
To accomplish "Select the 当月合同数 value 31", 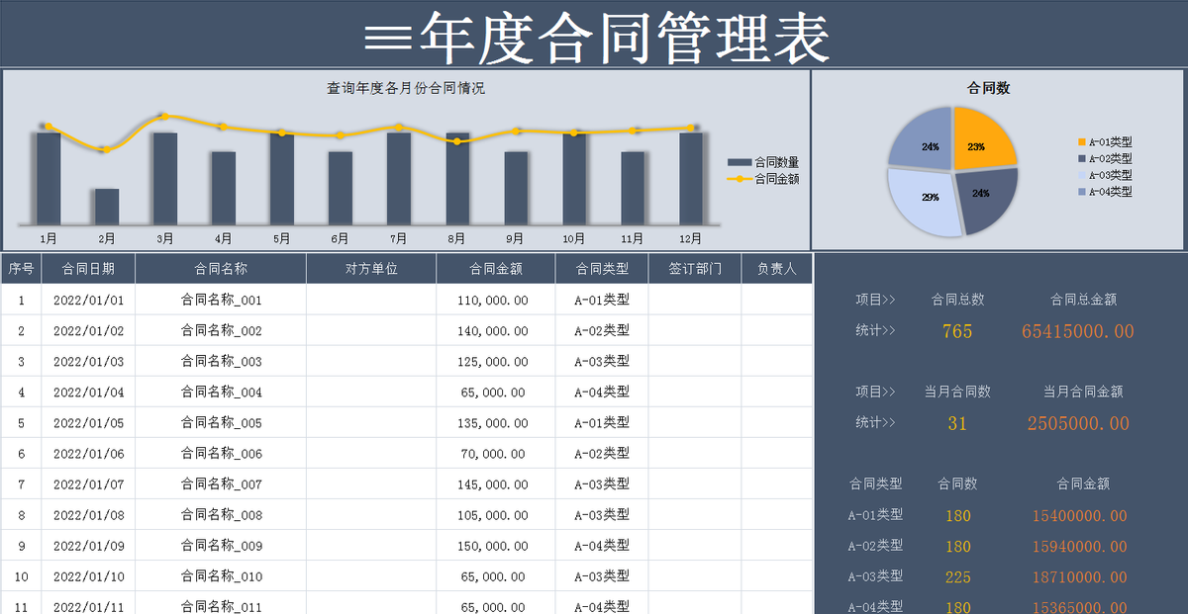I will 955,423.
